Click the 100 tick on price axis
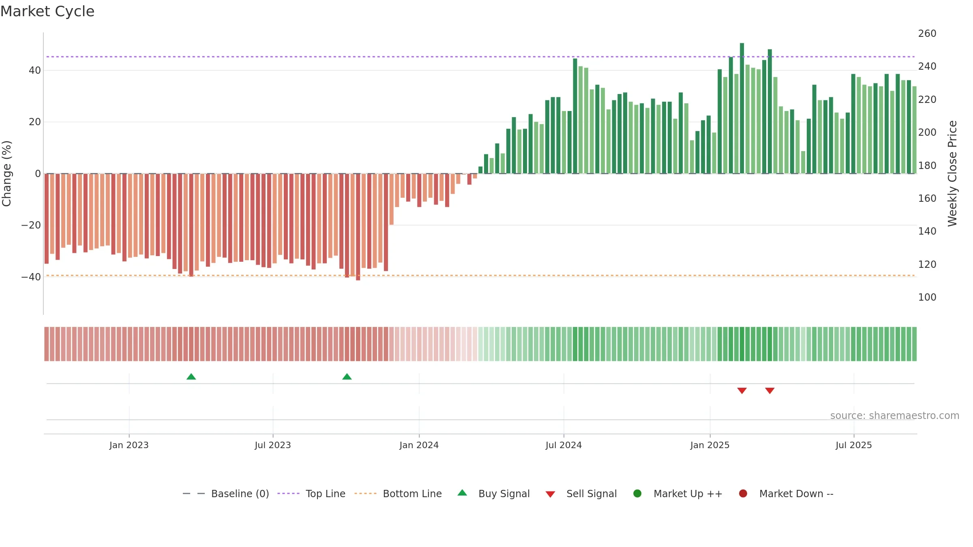The image size is (973, 547). [x=927, y=297]
